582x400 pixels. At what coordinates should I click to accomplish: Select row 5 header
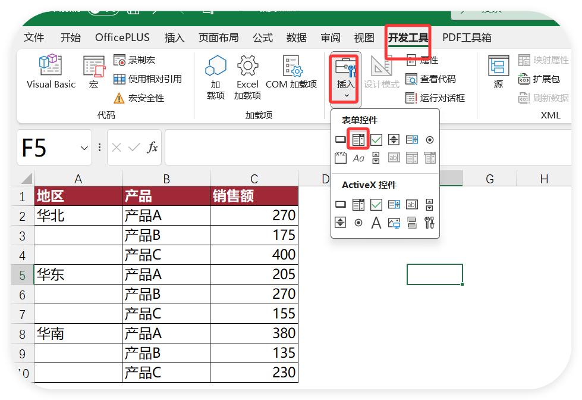tap(22, 275)
